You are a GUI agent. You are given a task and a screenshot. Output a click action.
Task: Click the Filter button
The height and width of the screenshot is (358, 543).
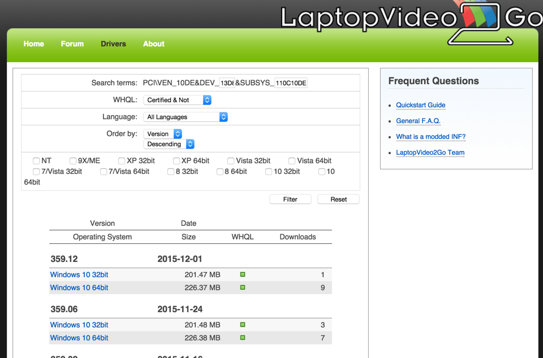point(290,199)
